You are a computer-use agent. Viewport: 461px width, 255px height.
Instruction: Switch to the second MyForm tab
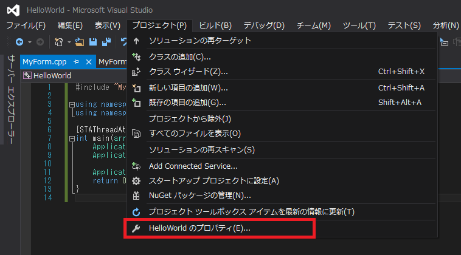pos(113,62)
